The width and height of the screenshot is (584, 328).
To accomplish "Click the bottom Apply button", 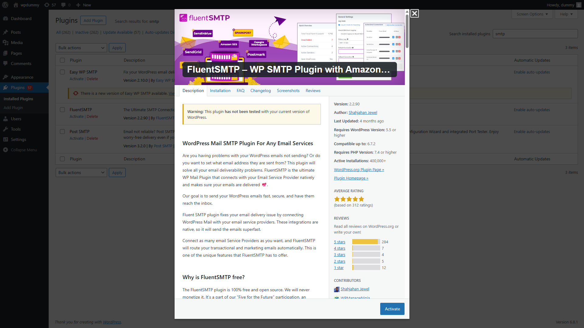I will (117, 173).
